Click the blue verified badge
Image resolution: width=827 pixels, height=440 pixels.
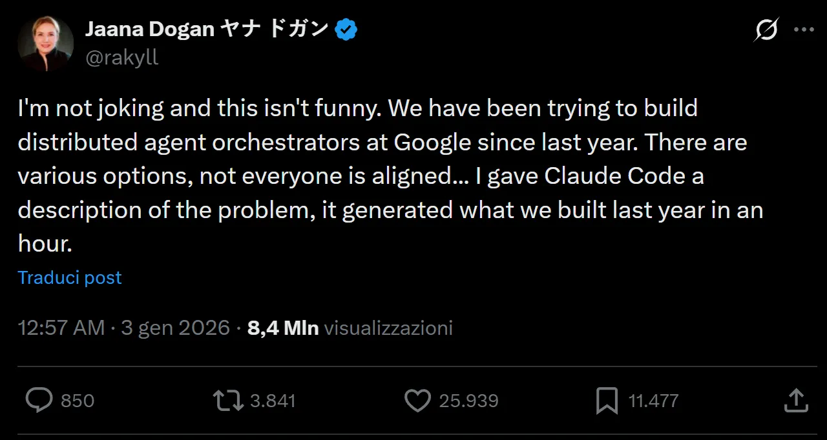(x=346, y=30)
